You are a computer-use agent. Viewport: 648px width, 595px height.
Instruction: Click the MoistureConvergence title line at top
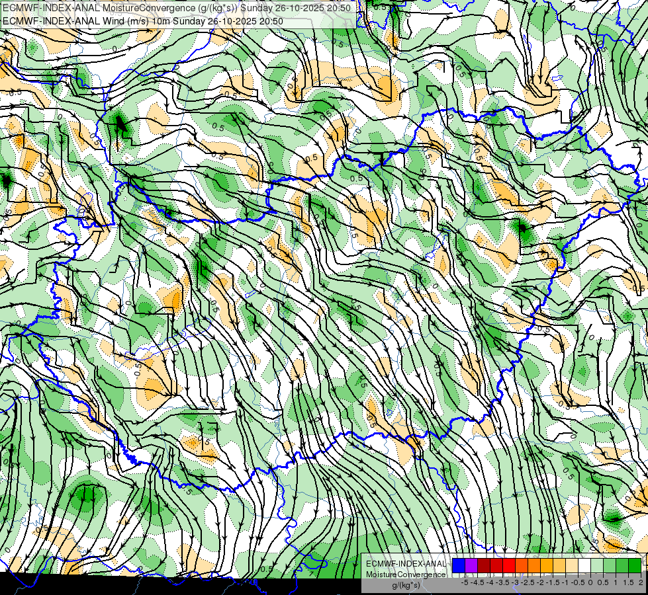pyautogui.click(x=177, y=8)
